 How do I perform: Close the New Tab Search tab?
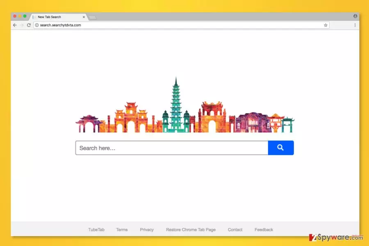(x=84, y=17)
